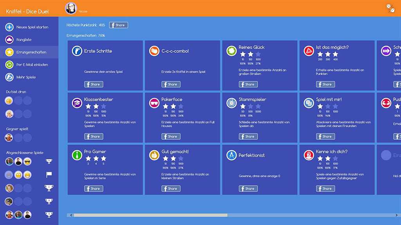Screen dimensions: 401x225
Task: Click the Pokerface sunglasses icon
Action: point(154,103)
